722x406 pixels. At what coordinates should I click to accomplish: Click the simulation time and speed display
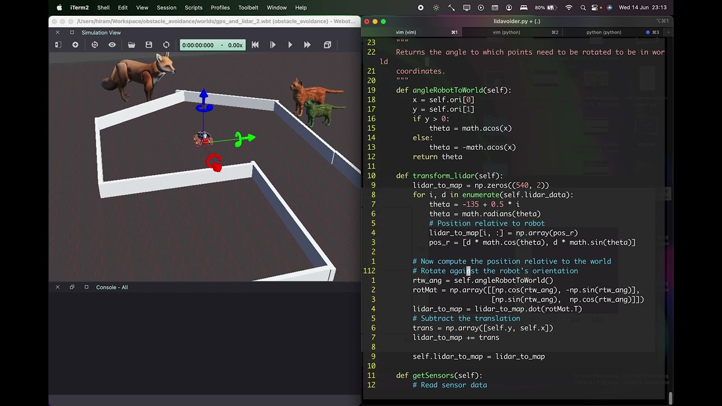213,45
